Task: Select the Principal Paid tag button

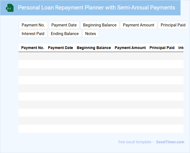Action: click(x=173, y=25)
